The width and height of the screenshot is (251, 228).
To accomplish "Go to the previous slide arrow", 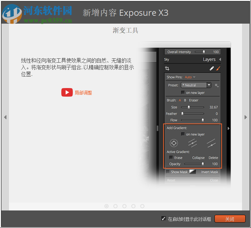I will [x=5, y=117].
